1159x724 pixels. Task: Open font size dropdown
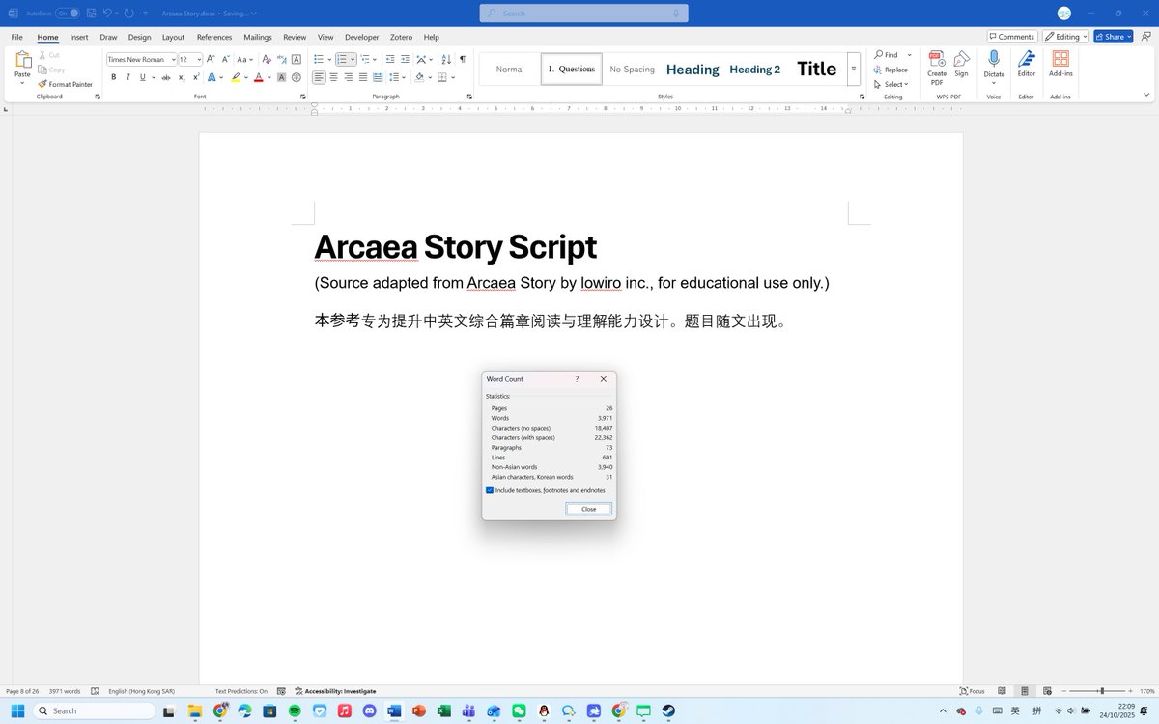(x=198, y=60)
